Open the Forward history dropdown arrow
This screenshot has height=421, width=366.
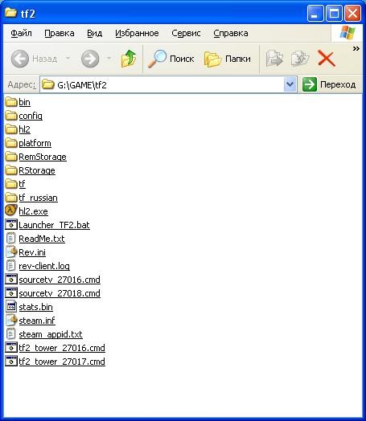click(x=109, y=59)
